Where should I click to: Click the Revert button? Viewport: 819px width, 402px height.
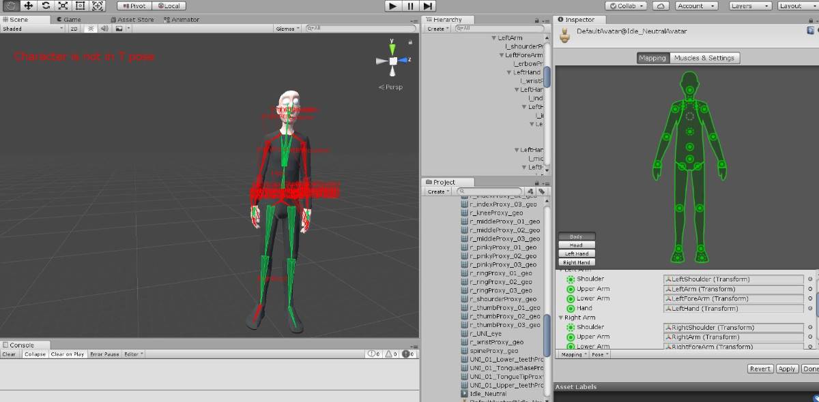point(760,369)
